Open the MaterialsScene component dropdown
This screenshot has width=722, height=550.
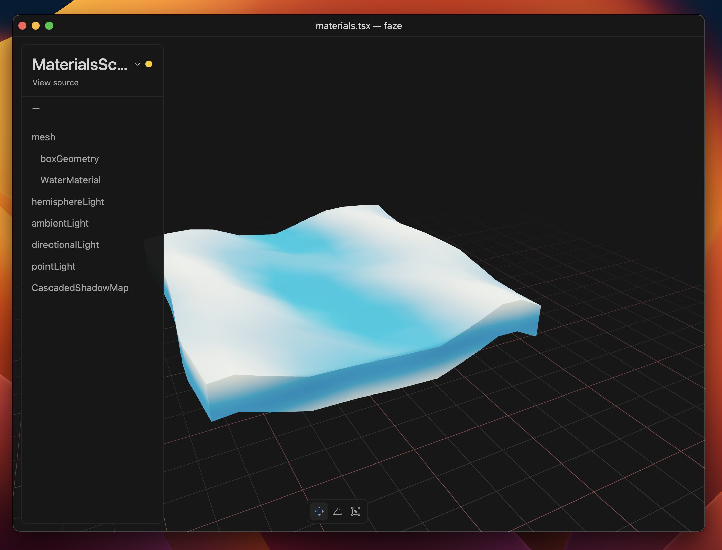(137, 65)
